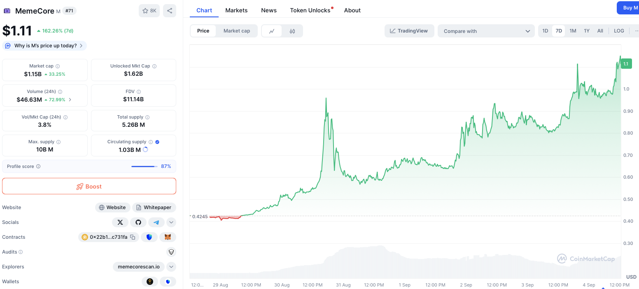
Task: Open the Binance wallet icon in Wallets
Action: pos(150,282)
